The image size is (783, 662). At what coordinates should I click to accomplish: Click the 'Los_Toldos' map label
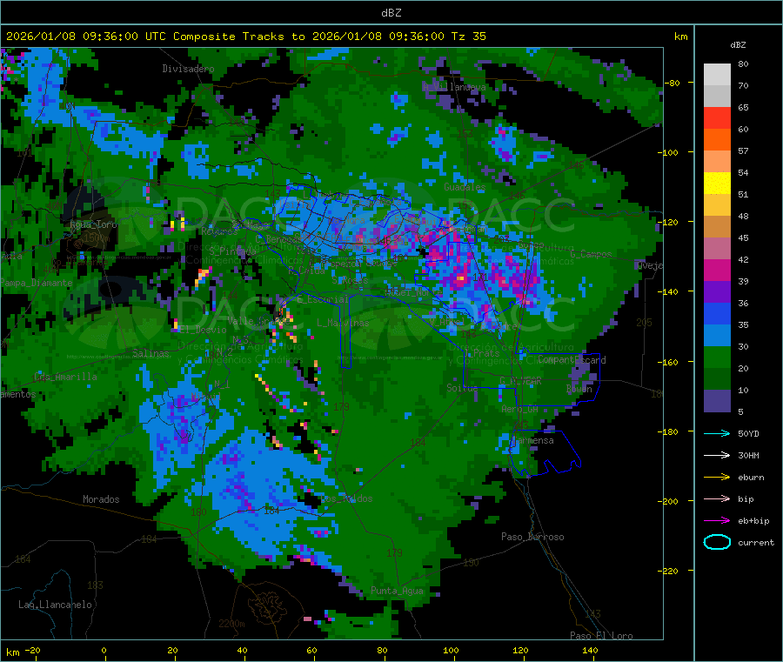click(346, 498)
